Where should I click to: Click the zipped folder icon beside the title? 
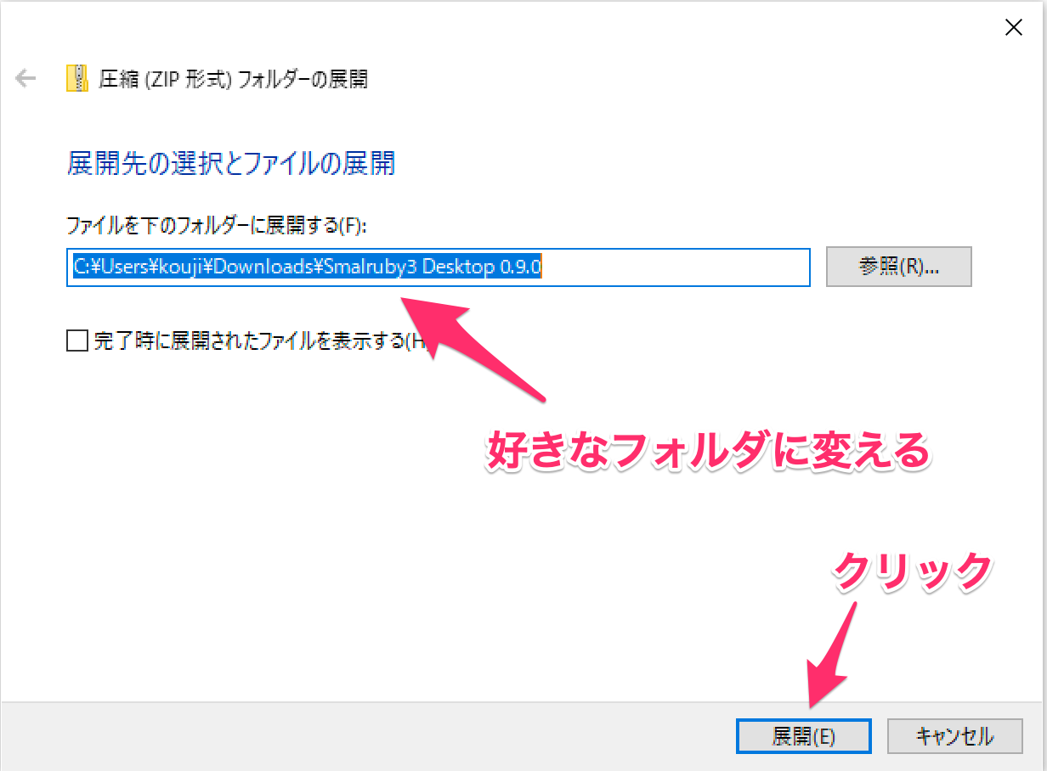pos(76,79)
